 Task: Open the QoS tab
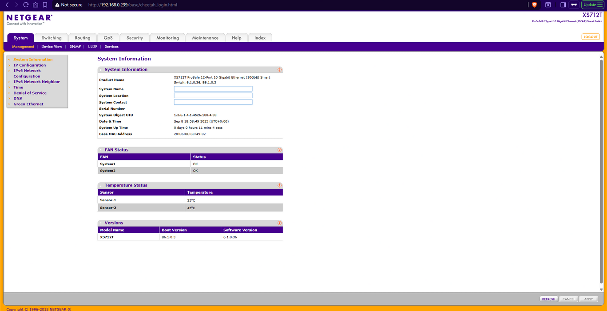pos(108,38)
